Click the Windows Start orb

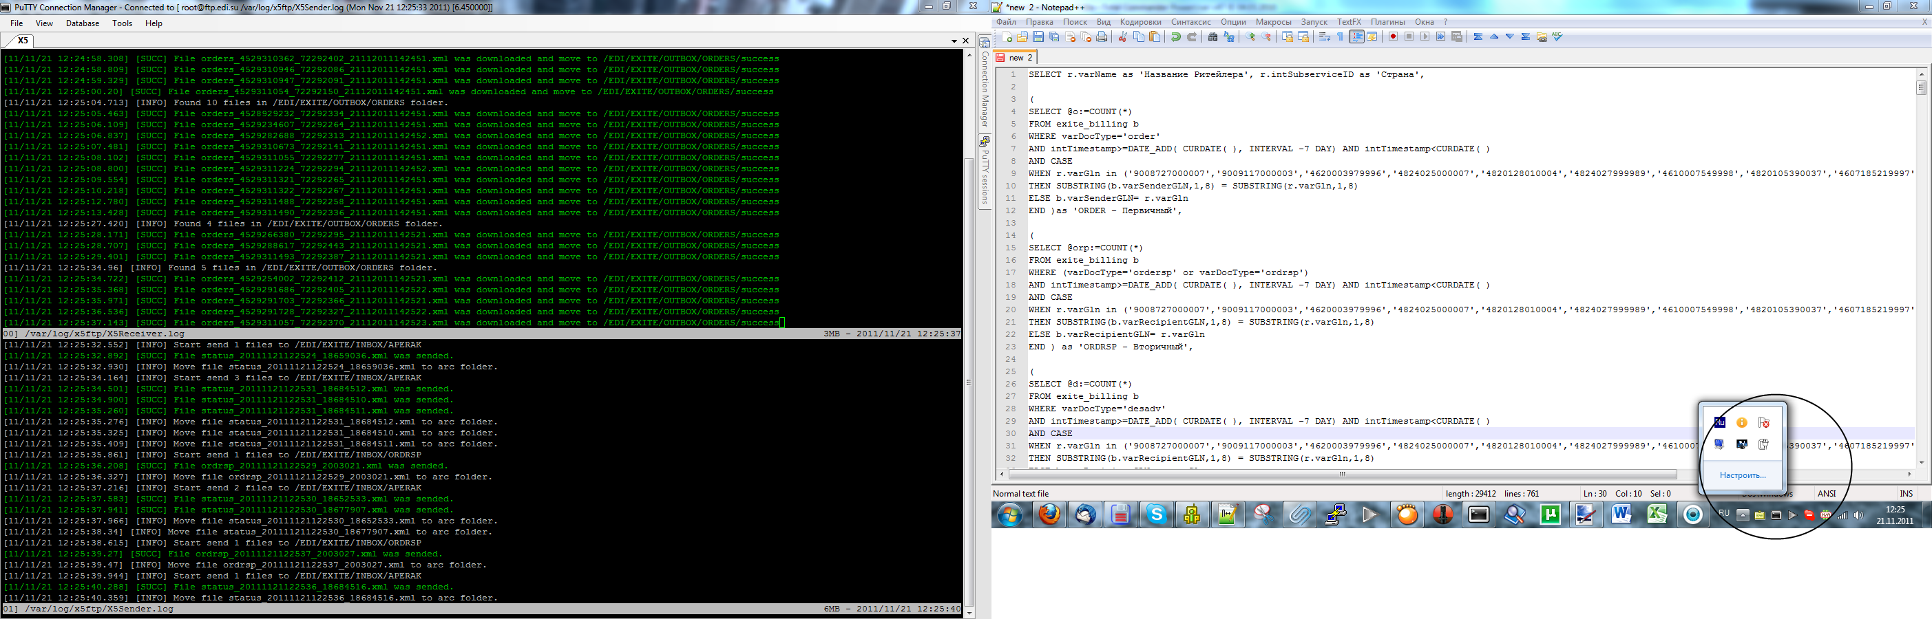tap(1010, 515)
